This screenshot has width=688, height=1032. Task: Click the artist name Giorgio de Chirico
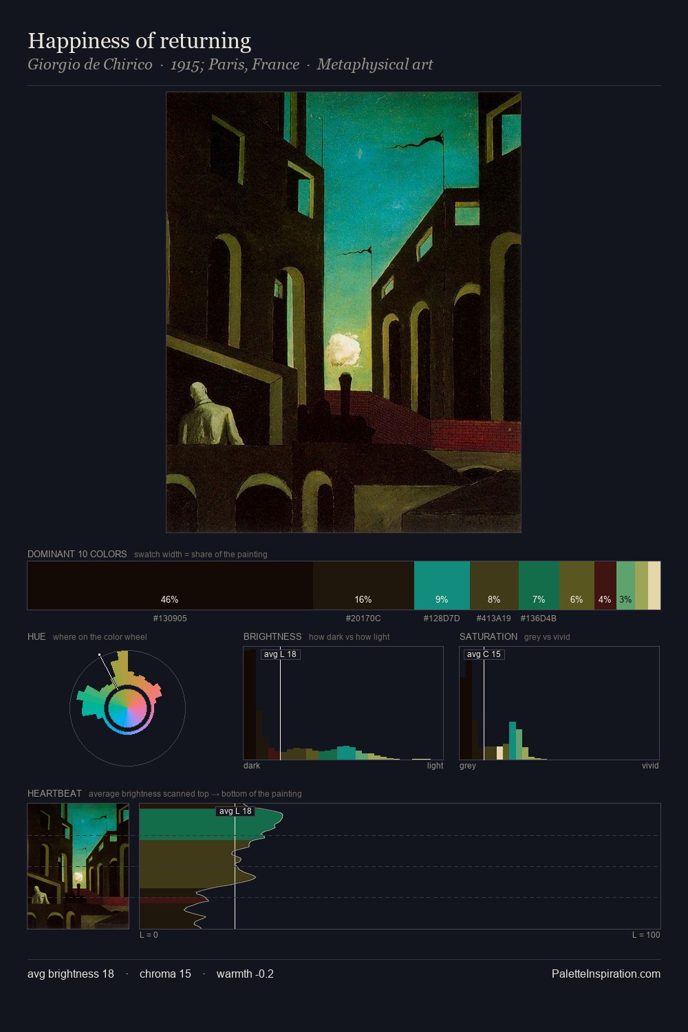click(90, 65)
